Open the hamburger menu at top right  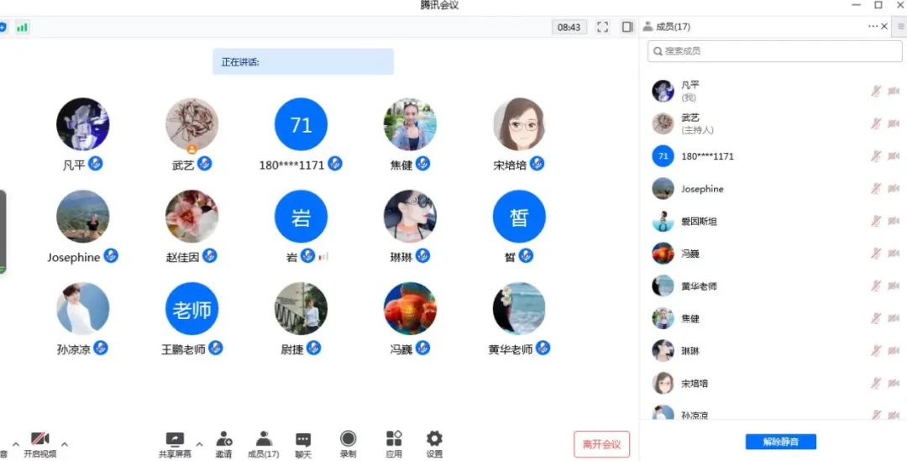click(900, 27)
